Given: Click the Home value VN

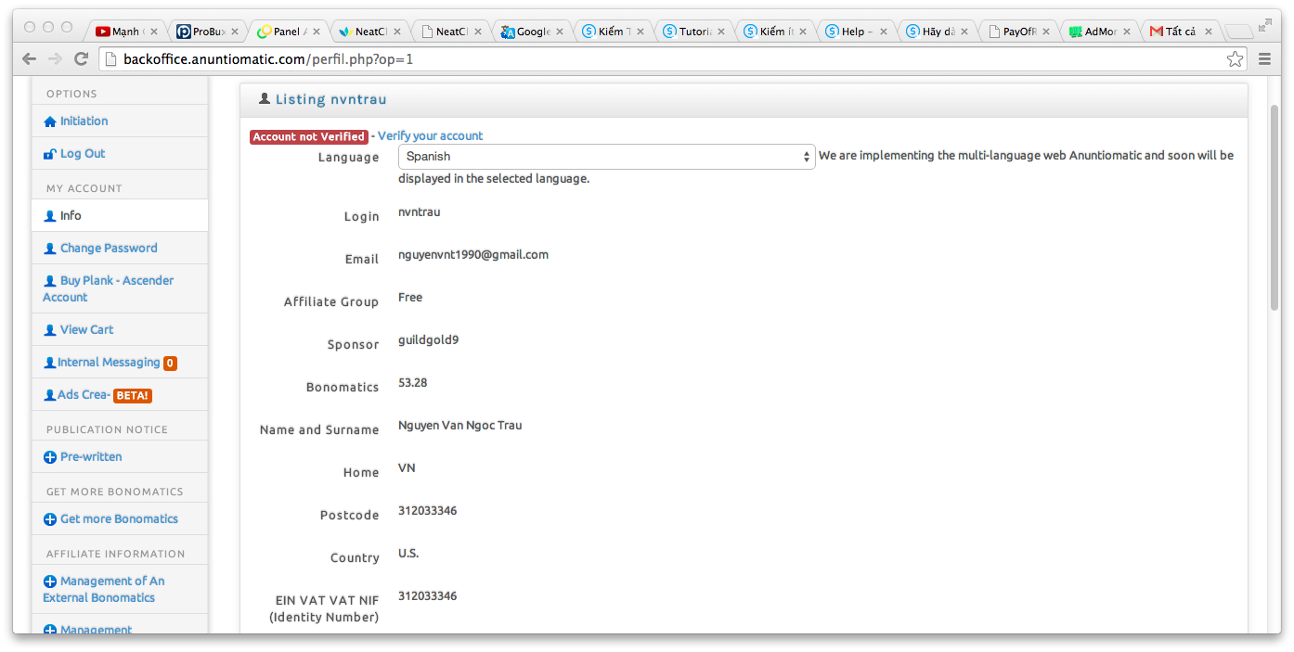Looking at the screenshot, I should (407, 467).
